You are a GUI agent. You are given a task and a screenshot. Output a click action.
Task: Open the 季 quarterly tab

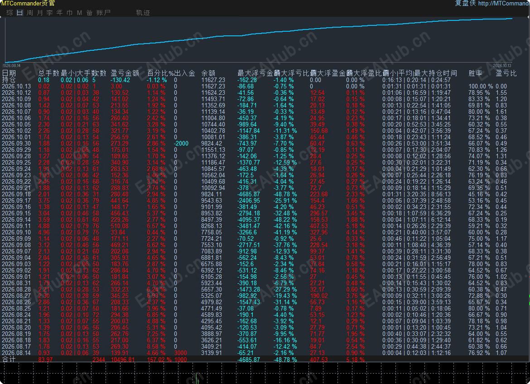click(x=50, y=13)
